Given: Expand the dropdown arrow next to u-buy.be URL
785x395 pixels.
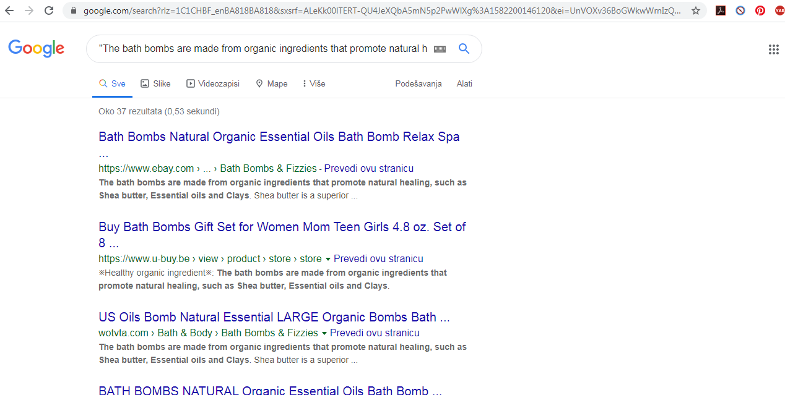Looking at the screenshot, I should 328,259.
